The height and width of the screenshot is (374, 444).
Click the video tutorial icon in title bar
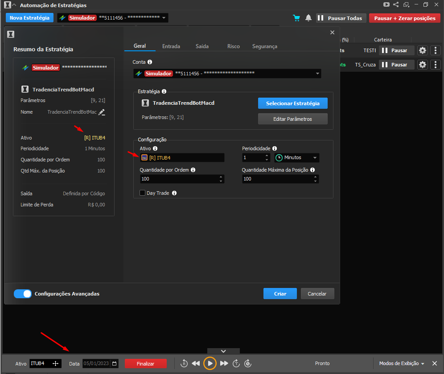(x=386, y=4)
